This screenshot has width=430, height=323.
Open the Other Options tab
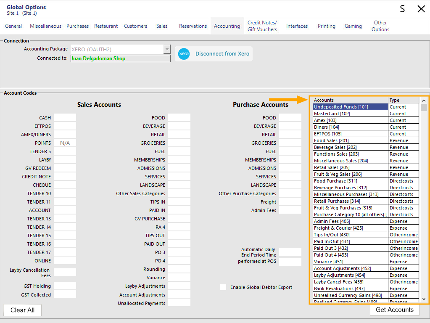pyautogui.click(x=380, y=26)
